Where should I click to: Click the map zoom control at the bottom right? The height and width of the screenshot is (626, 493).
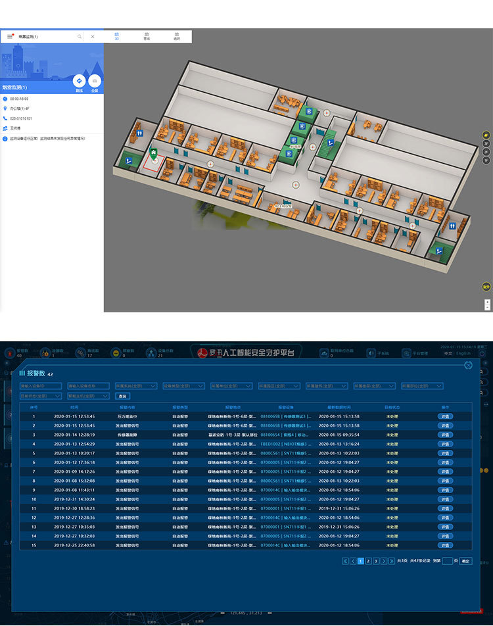(x=487, y=304)
